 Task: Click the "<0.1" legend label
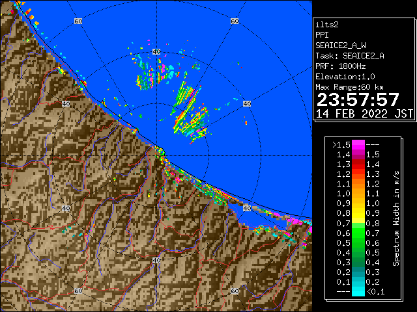tap(376, 292)
